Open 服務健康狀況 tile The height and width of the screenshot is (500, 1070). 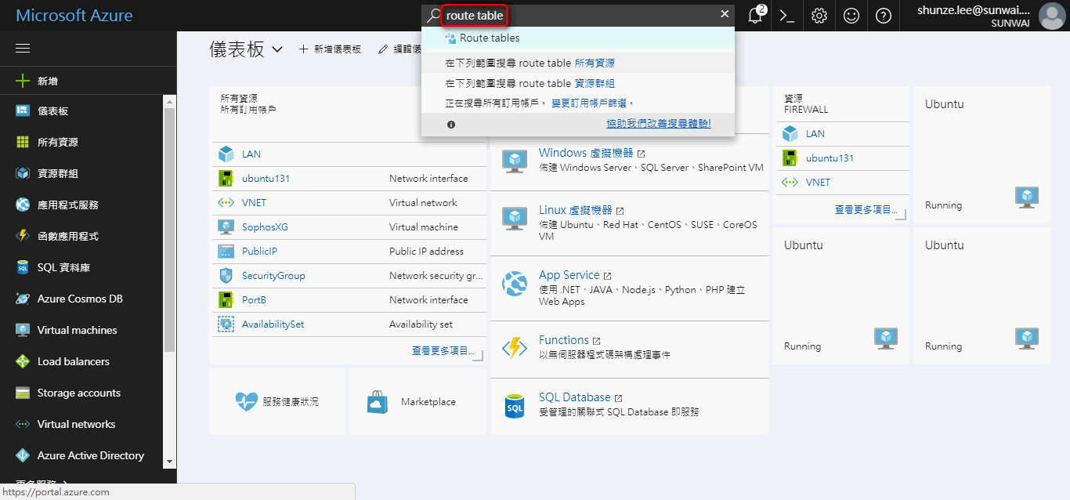coord(277,401)
